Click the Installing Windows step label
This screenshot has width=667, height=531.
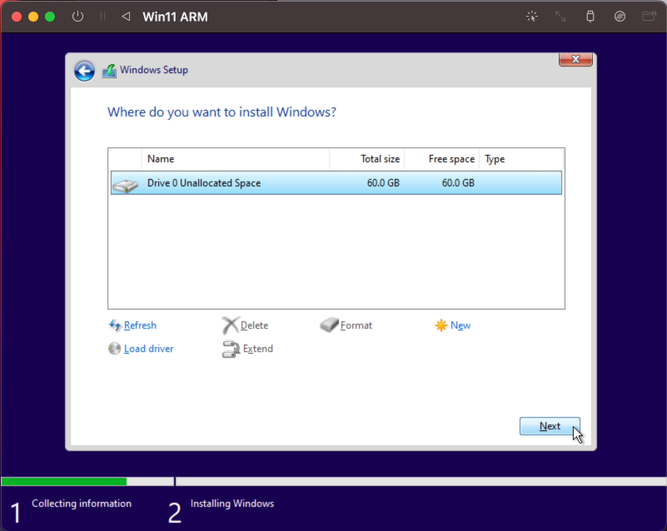point(232,504)
